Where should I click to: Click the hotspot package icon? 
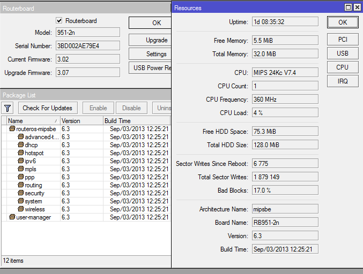click(21, 153)
